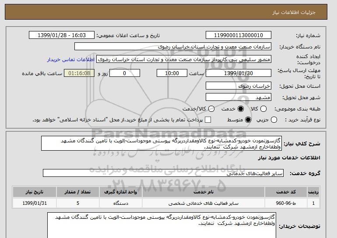
Task: Click the نوع فرآیند خرید label
Action: tap(302, 120)
